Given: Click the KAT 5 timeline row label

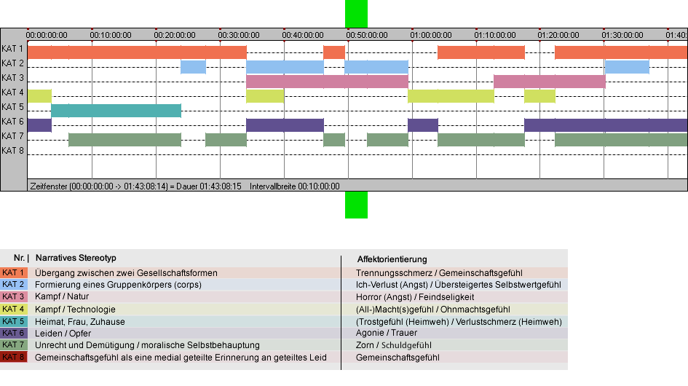Looking at the screenshot, I should [12, 107].
